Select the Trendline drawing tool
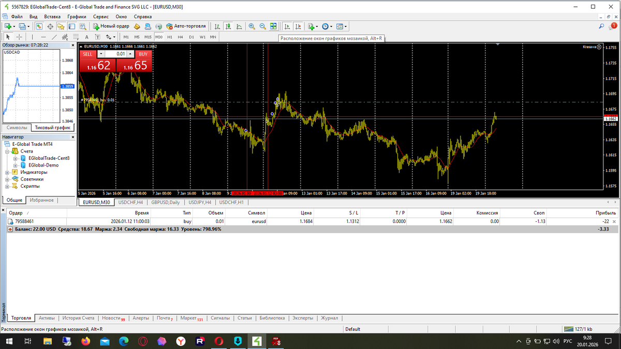Screen dimensions: 621x349 54,37
